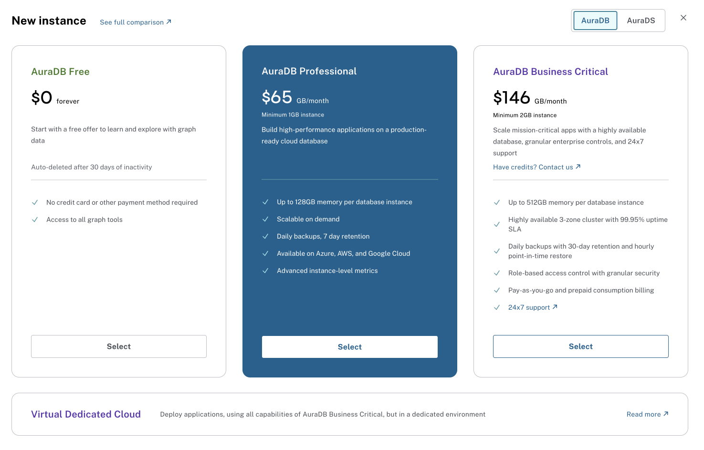This screenshot has width=704, height=450.
Task: Click the arrow icon beside 24x7 support
Action: pyautogui.click(x=555, y=307)
